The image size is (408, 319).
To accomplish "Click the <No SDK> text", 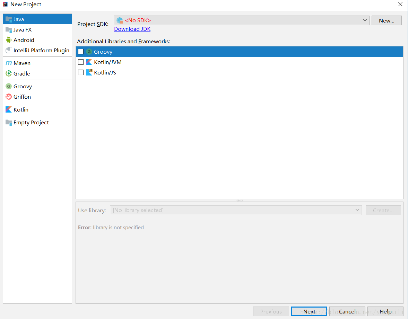I will [x=138, y=20].
